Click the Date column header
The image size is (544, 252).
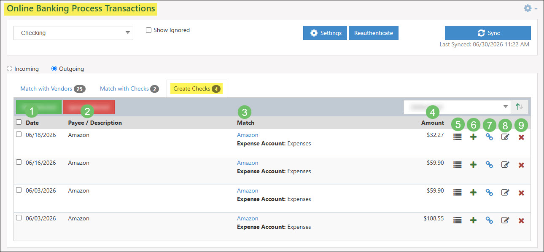[x=32, y=123]
